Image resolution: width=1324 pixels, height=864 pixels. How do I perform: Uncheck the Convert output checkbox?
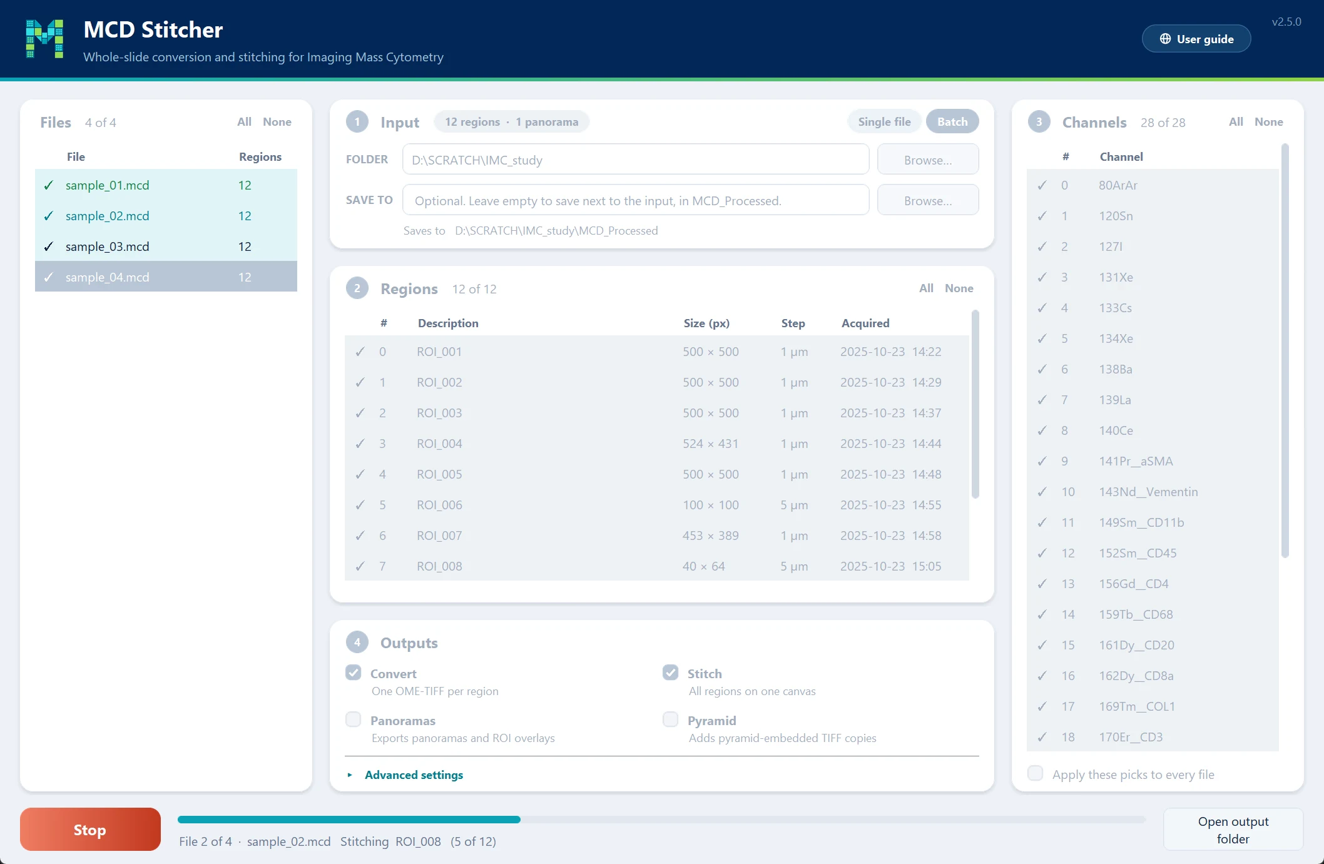(x=354, y=673)
